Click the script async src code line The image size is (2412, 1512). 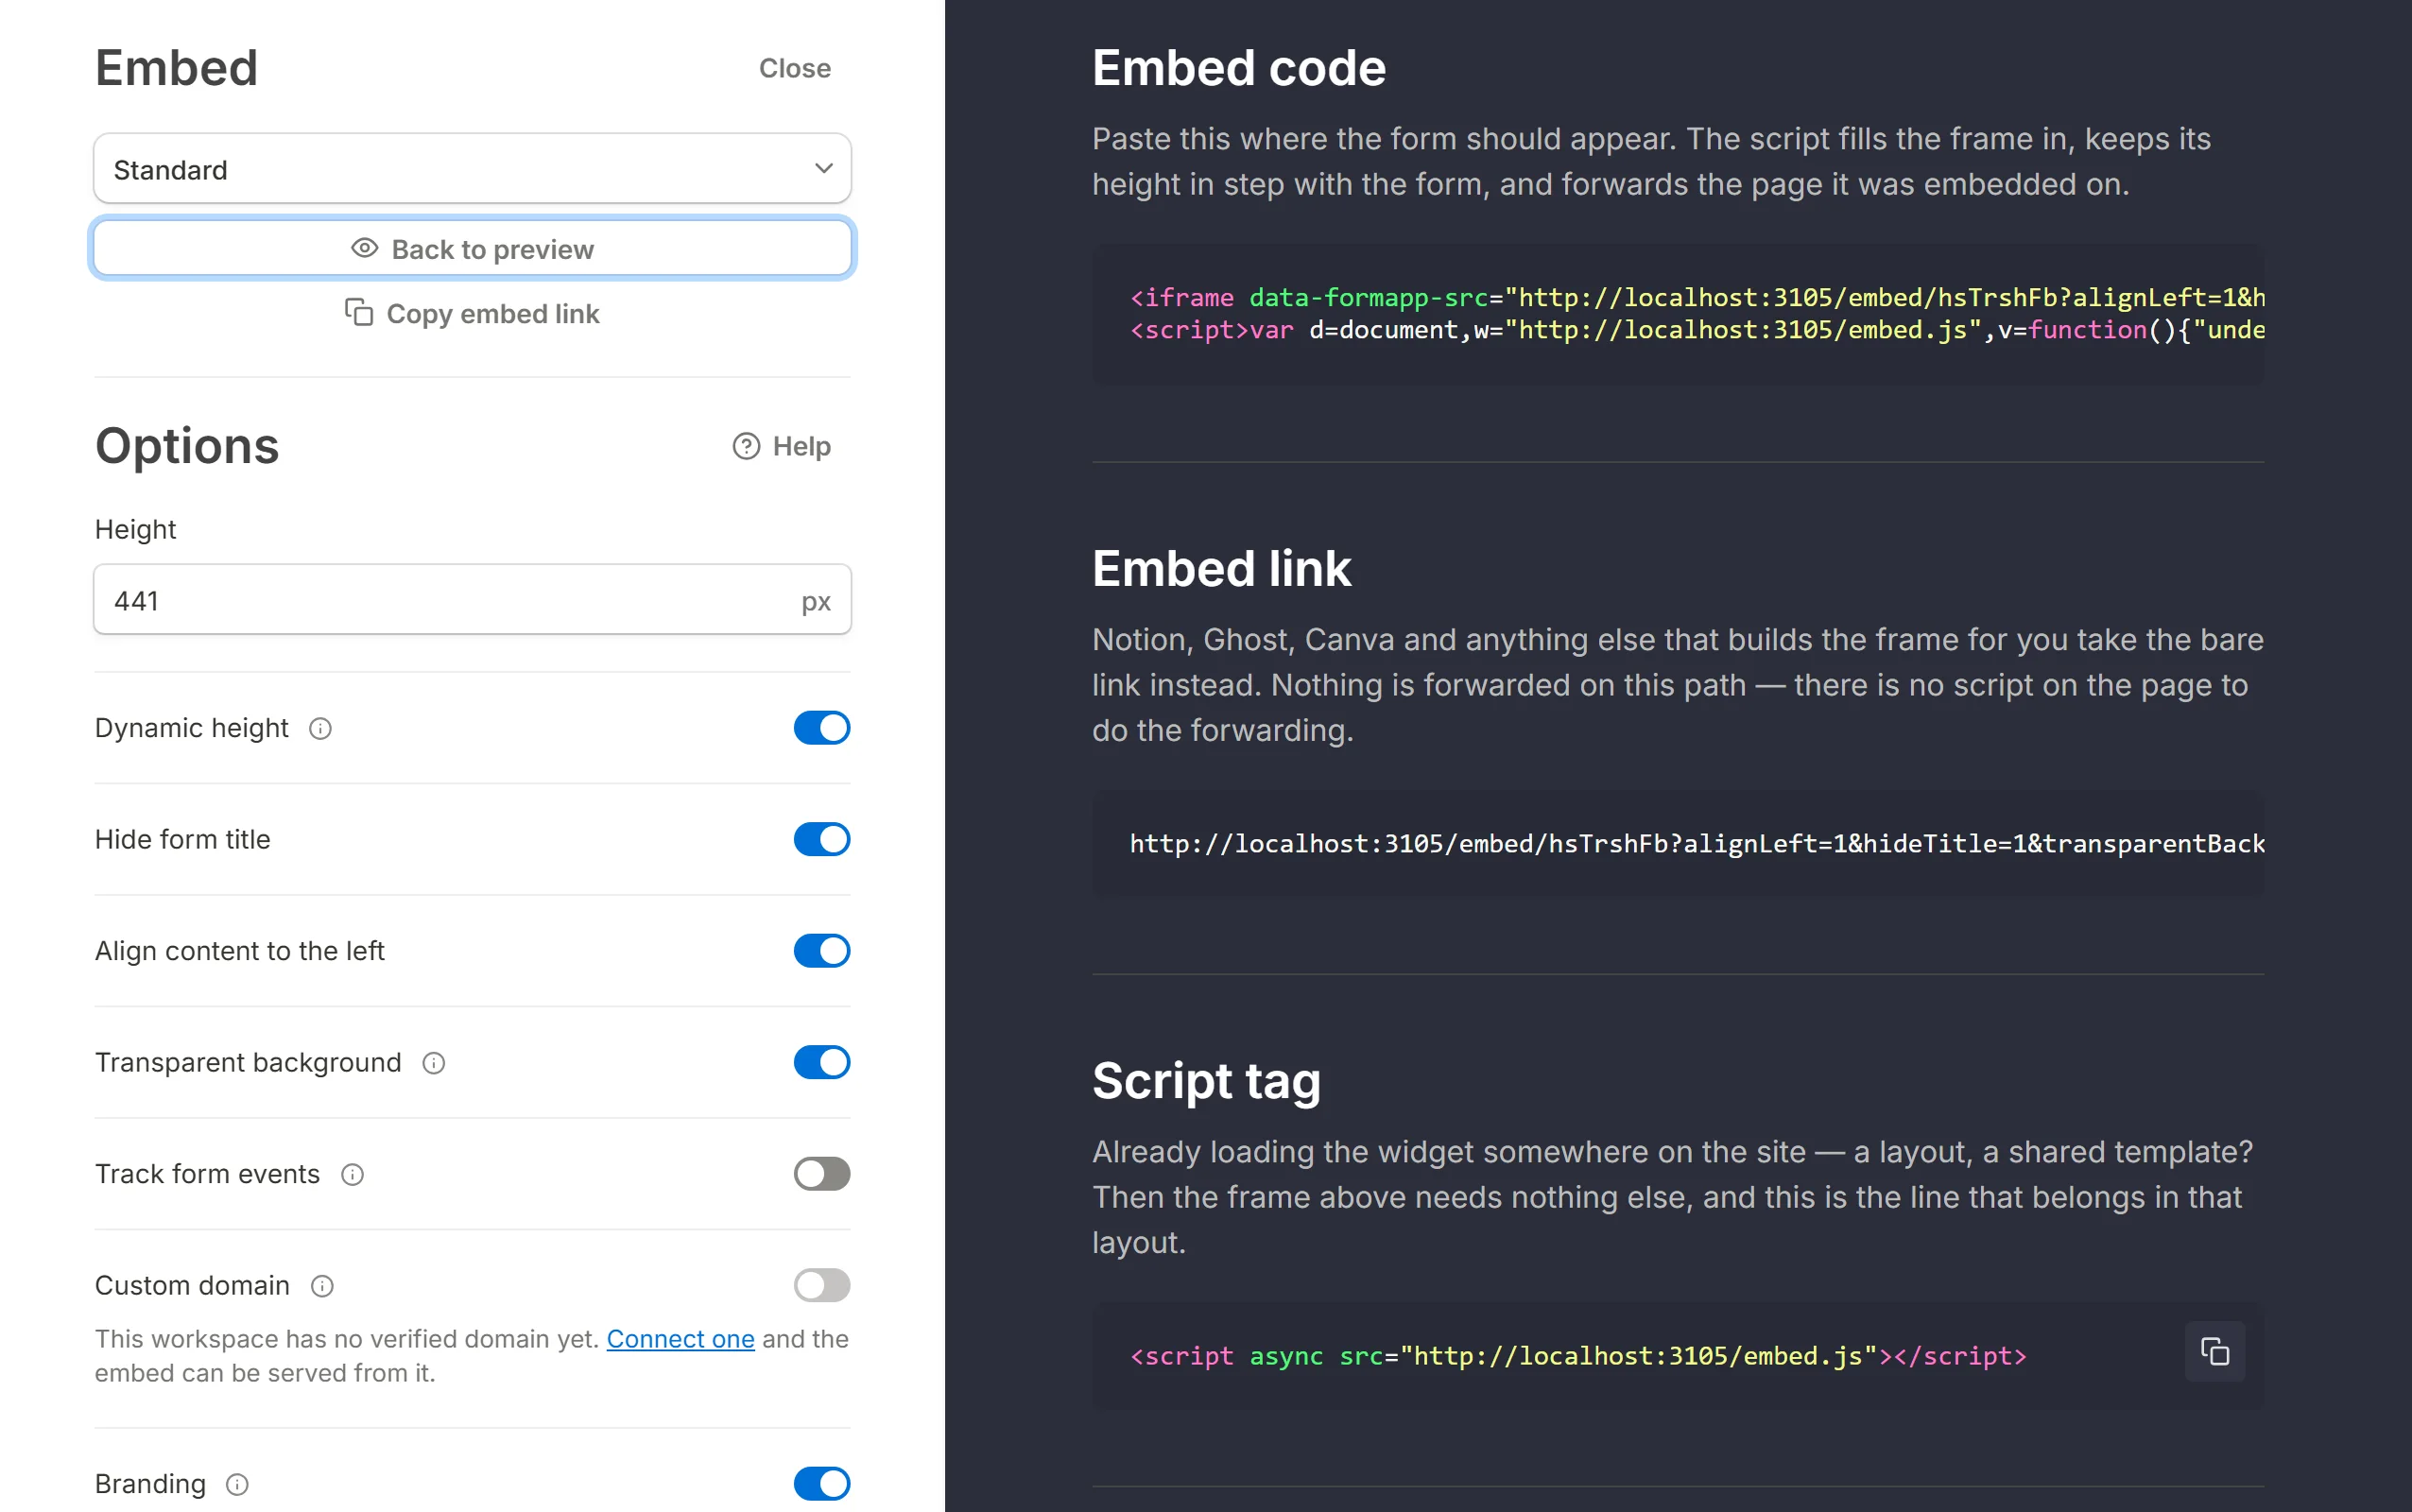tap(1577, 1356)
